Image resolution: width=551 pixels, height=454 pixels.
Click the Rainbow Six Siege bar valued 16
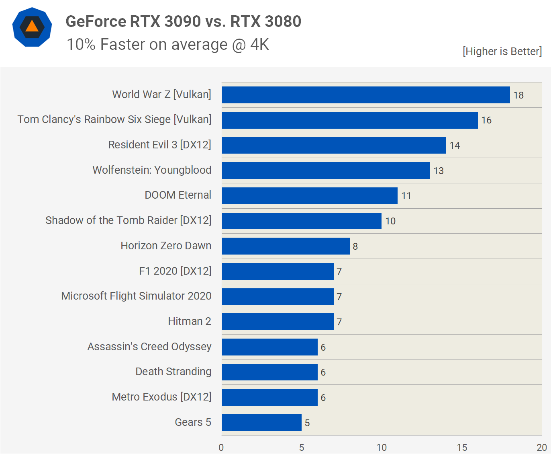click(x=350, y=120)
